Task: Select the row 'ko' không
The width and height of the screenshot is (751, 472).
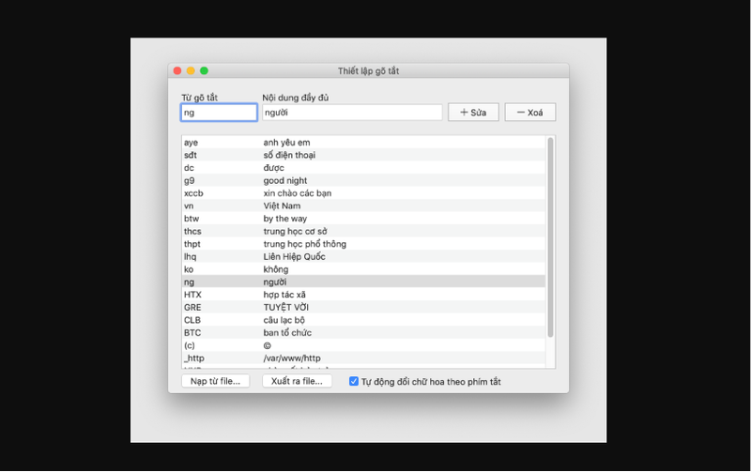Action: click(x=363, y=269)
